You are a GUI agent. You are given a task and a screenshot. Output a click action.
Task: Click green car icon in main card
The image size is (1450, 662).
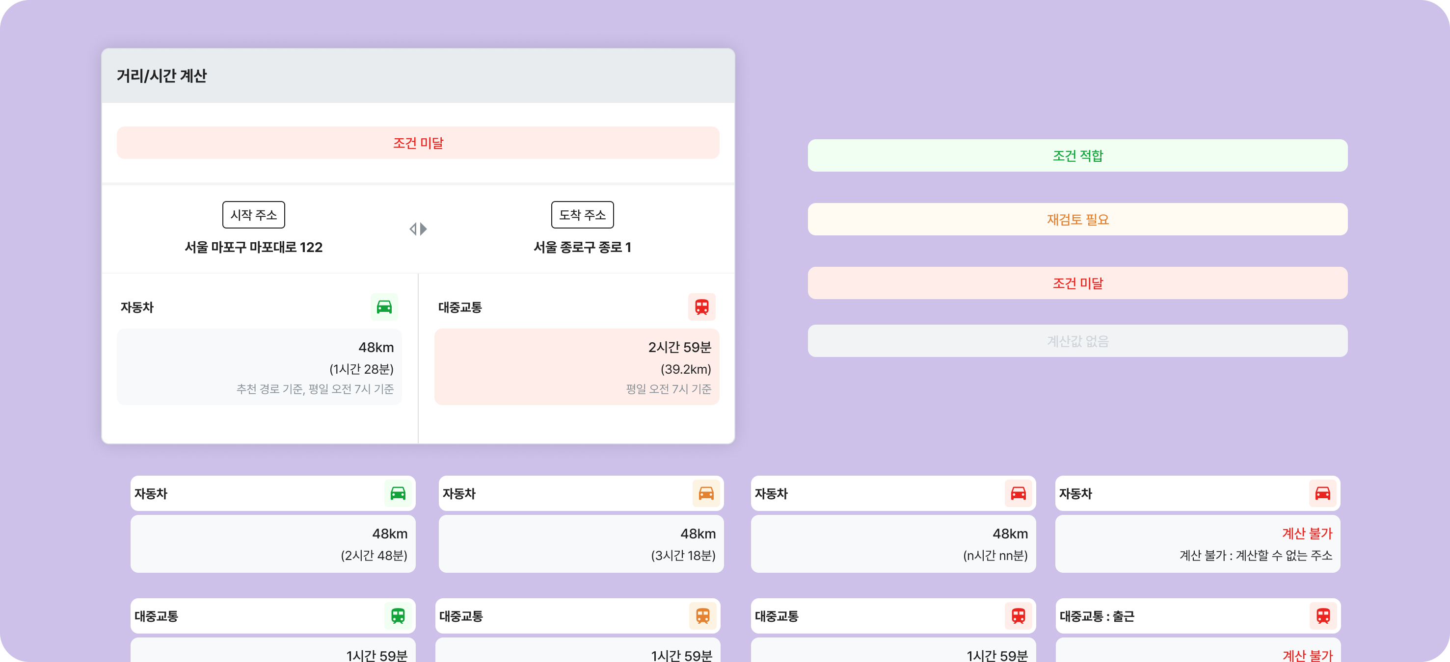(x=384, y=307)
